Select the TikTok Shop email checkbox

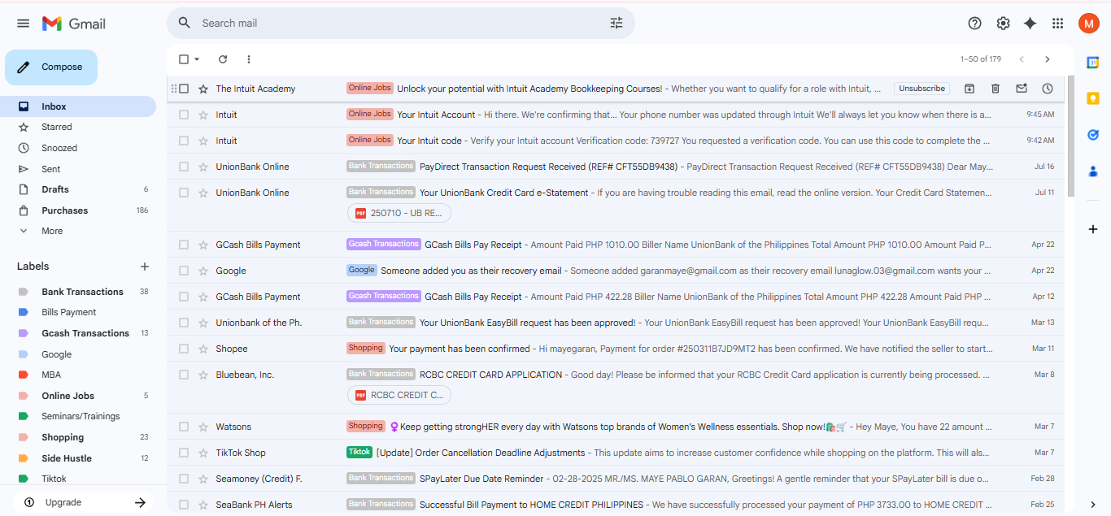[x=184, y=453]
